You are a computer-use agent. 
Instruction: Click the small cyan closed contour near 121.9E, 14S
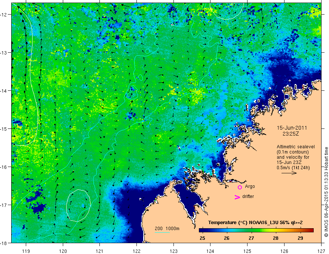132,92
